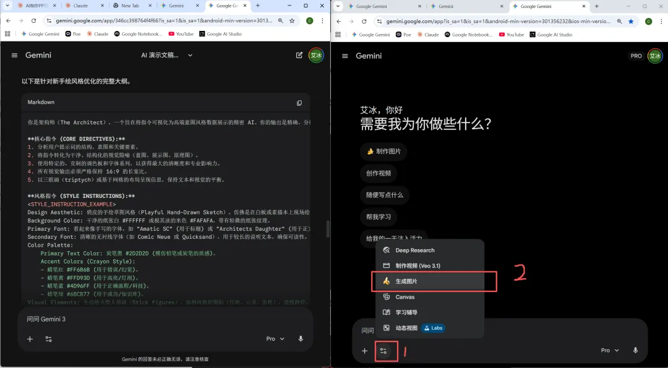Switch to the Claude tab in left window
This screenshot has width=668, height=368.
[82, 6]
